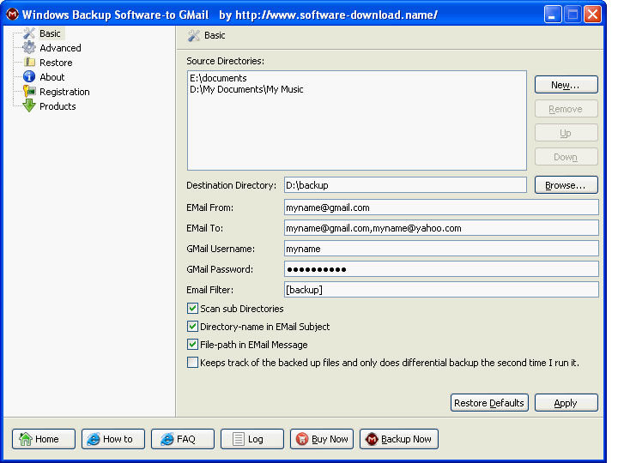Screen dimensions: 618x463
Task: Open the Registration section
Action: (64, 92)
